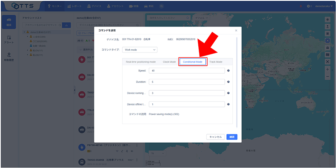Screen dimensions: 336x168
Task: Switch to the Conditional Mode tab
Action: pyautogui.click(x=192, y=62)
